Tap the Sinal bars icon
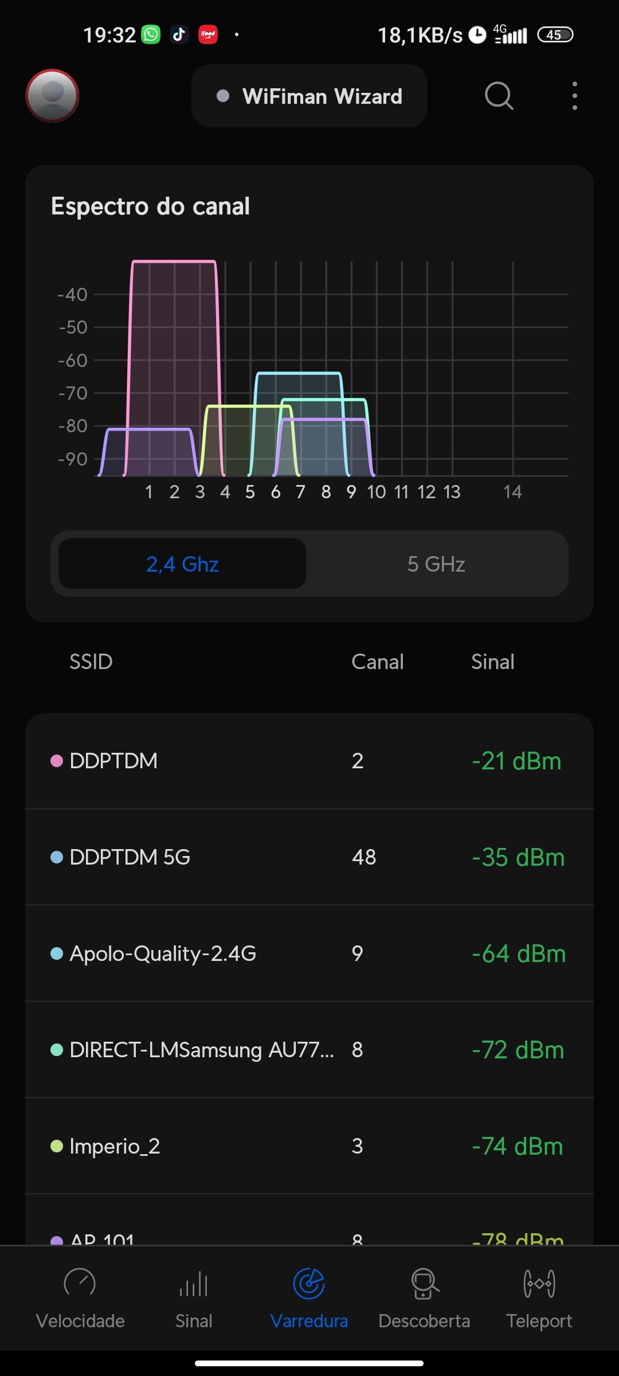619x1376 pixels. pyautogui.click(x=194, y=1283)
